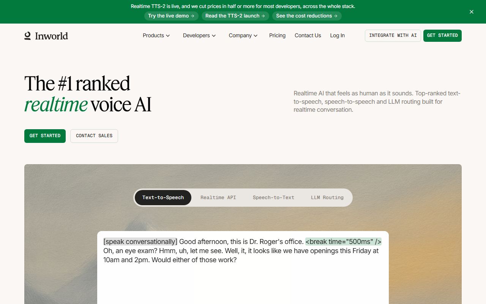
Task: Dismiss the green announcement banner
Action: pyautogui.click(x=472, y=12)
